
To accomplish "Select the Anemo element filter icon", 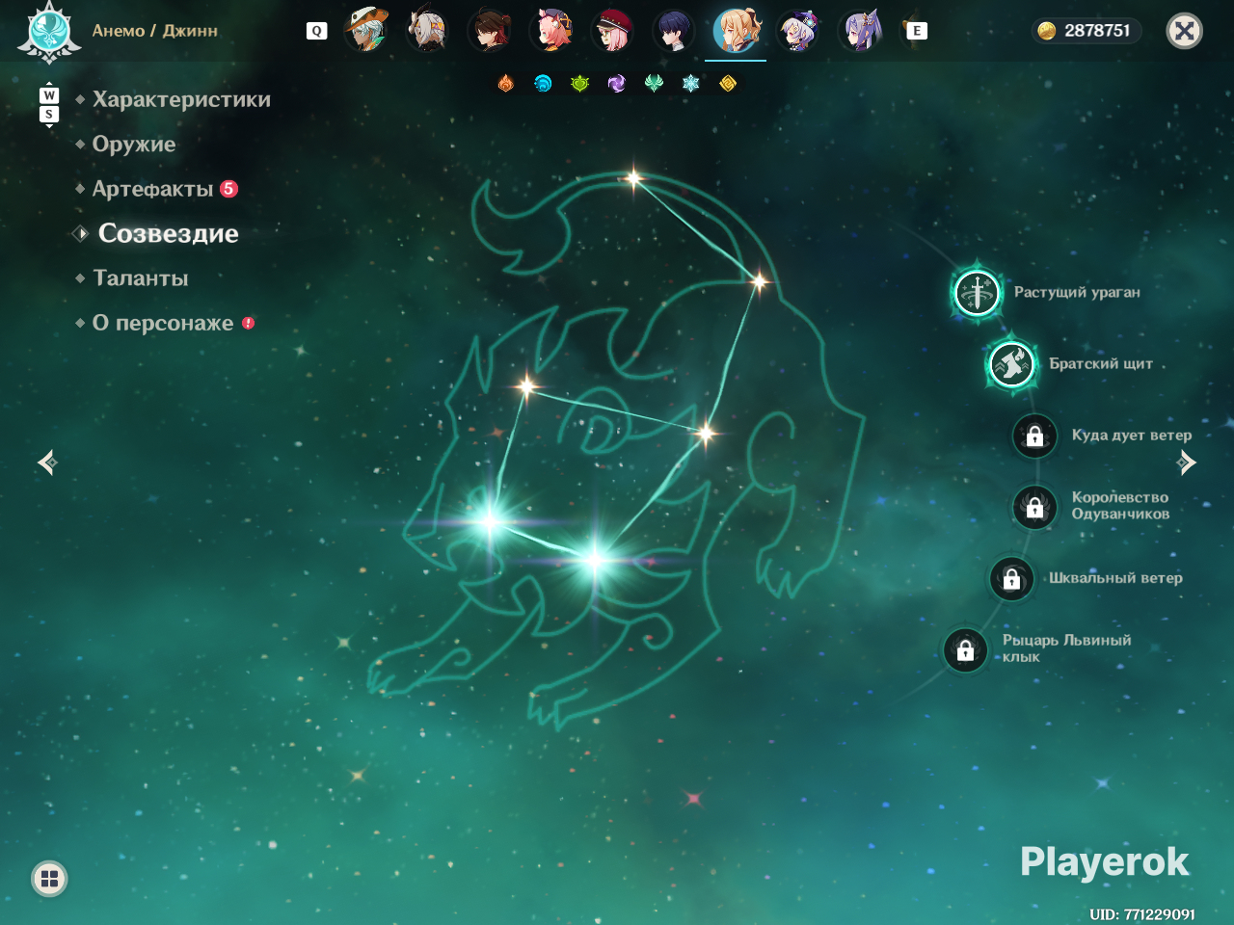I will click(x=654, y=84).
